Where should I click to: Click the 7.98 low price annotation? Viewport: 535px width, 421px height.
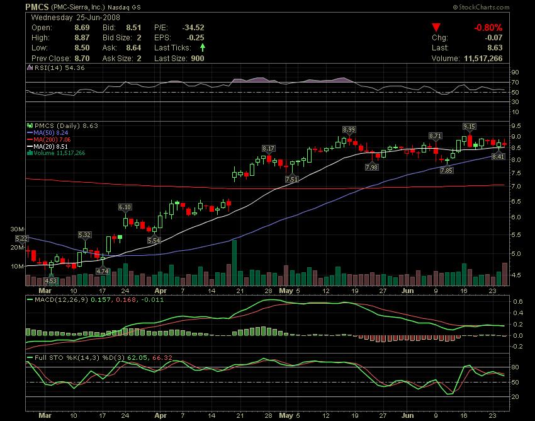pos(371,167)
